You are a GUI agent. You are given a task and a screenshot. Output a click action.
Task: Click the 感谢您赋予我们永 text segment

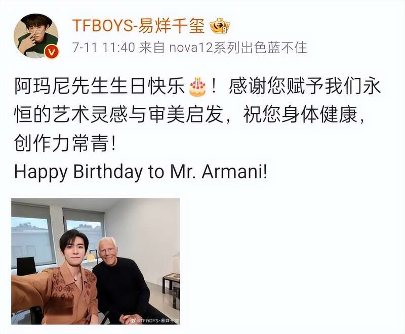[x=305, y=87]
